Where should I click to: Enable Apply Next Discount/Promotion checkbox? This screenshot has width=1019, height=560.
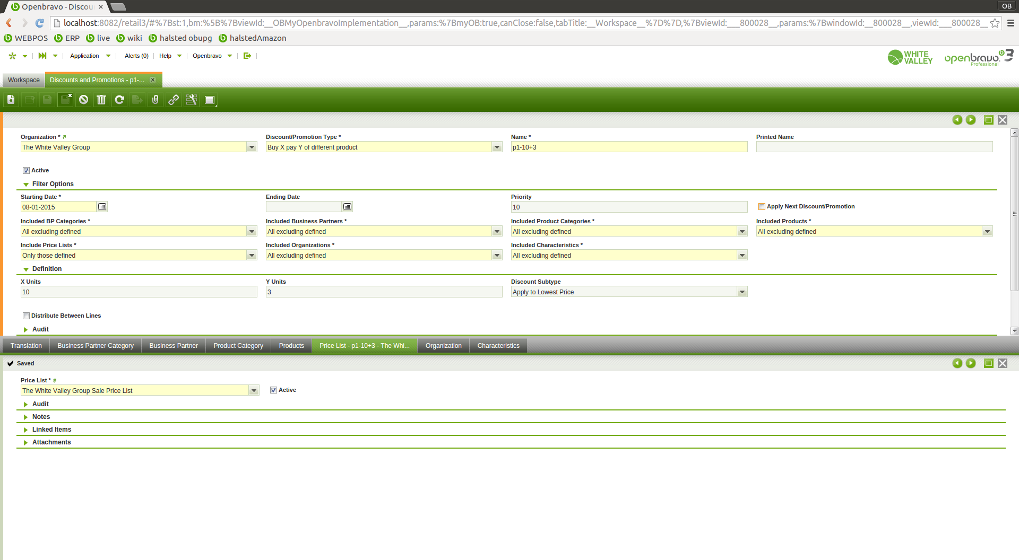point(762,207)
